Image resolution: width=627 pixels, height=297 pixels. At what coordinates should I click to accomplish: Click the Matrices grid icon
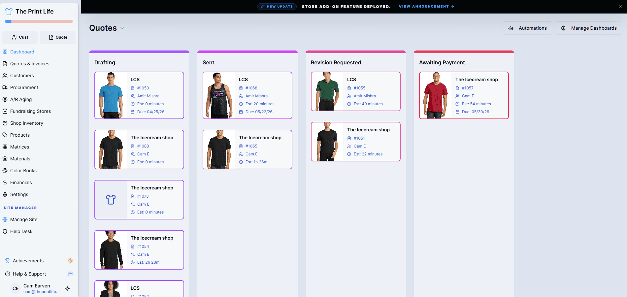tap(5, 147)
